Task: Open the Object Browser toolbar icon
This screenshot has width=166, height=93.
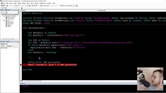Action: coord(37,5)
